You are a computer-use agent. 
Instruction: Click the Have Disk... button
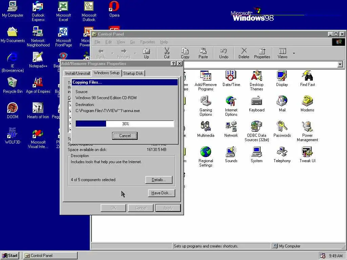161,193
